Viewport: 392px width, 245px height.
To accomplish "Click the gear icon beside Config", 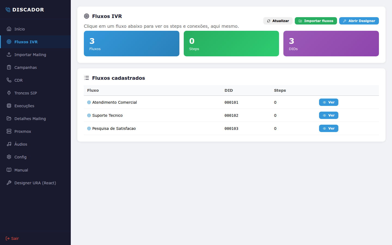I will [9, 157].
